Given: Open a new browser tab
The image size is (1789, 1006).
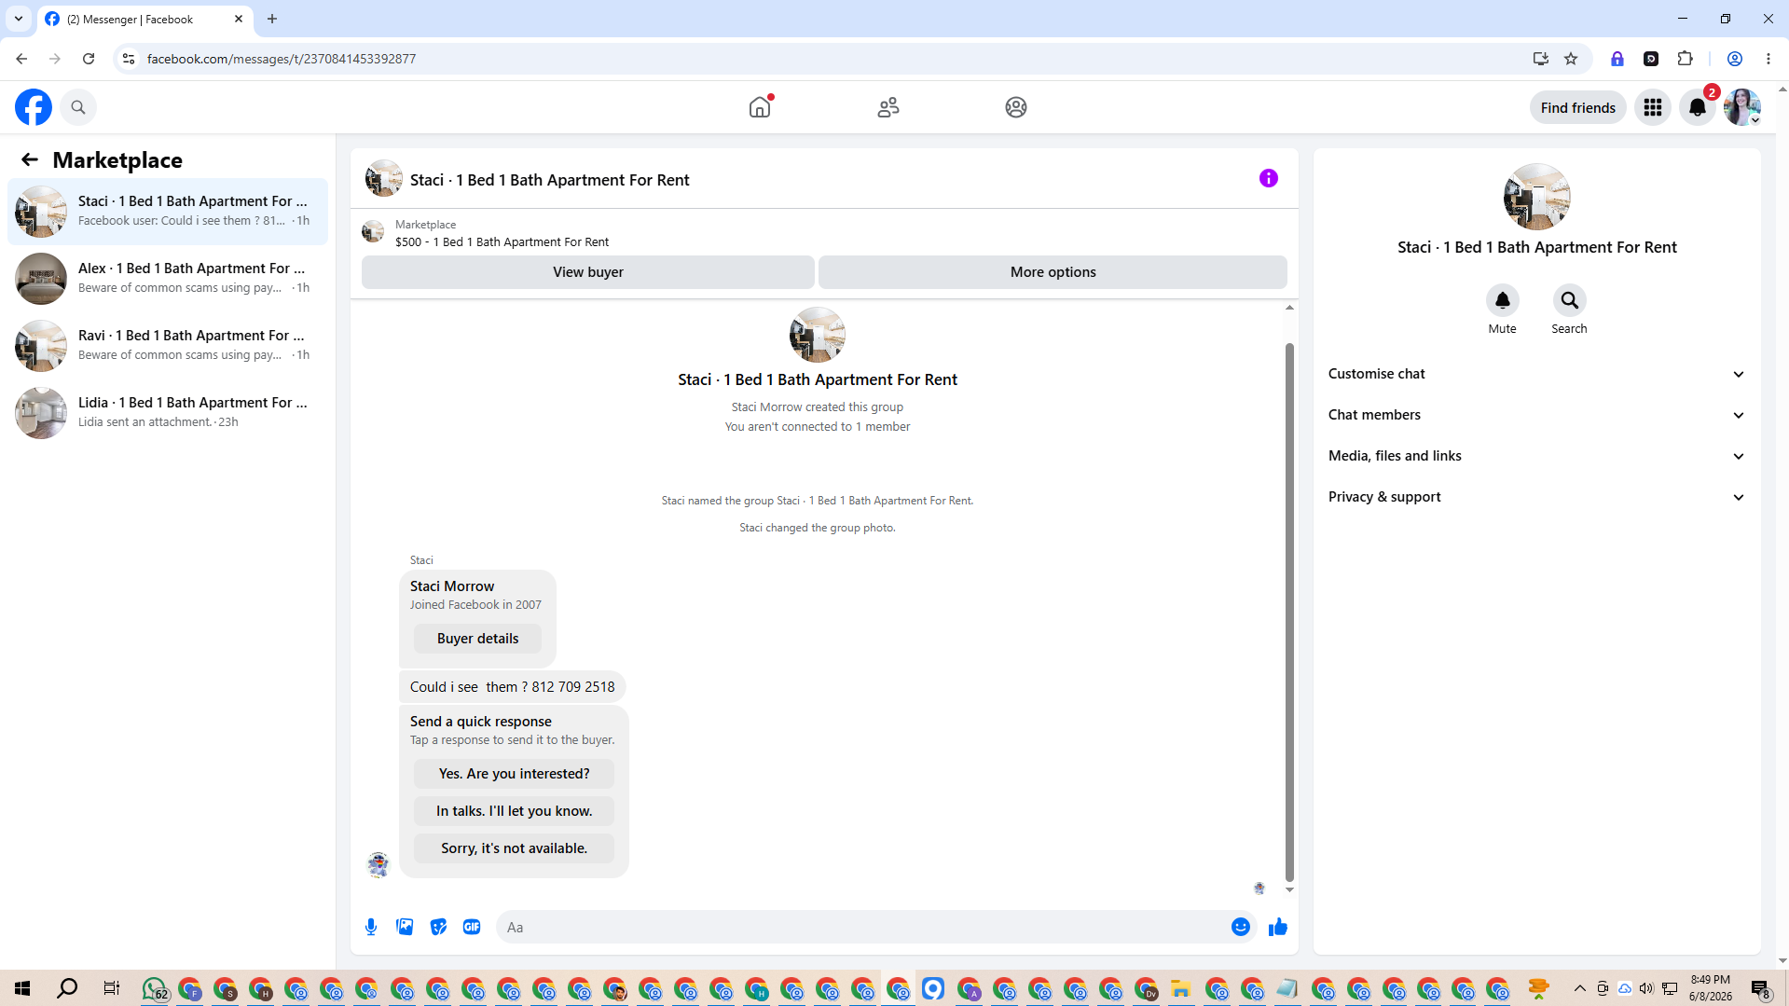Looking at the screenshot, I should point(272,19).
